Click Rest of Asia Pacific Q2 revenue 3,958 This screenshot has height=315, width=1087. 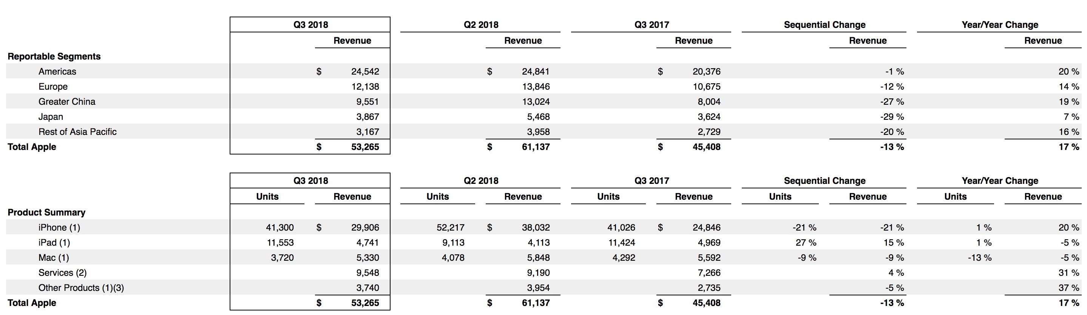point(538,132)
